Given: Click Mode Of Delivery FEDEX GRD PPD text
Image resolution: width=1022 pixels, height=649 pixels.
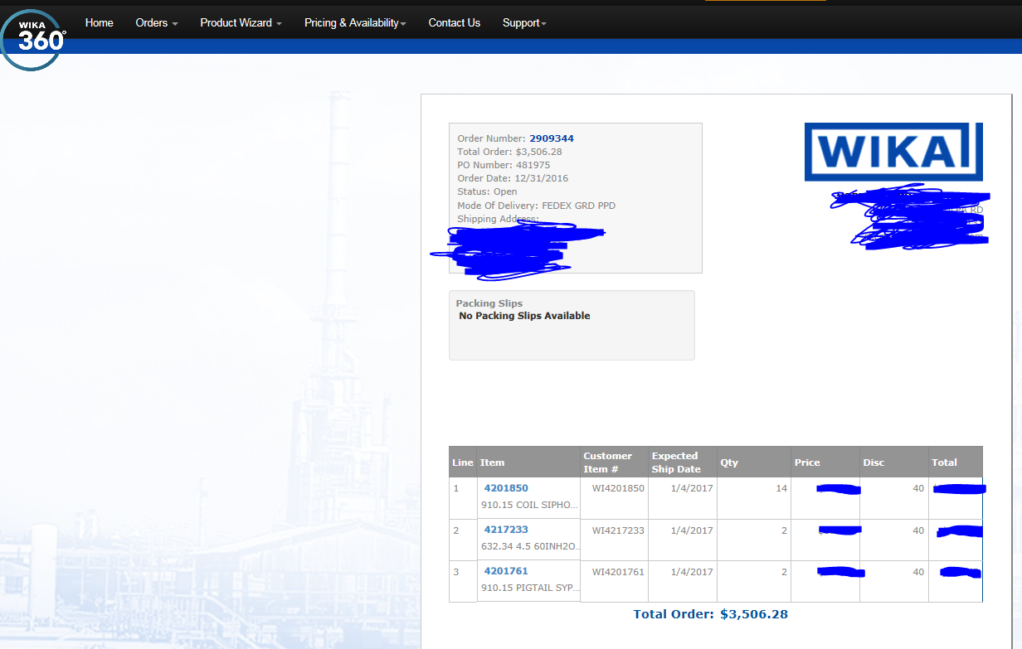Looking at the screenshot, I should [536, 206].
